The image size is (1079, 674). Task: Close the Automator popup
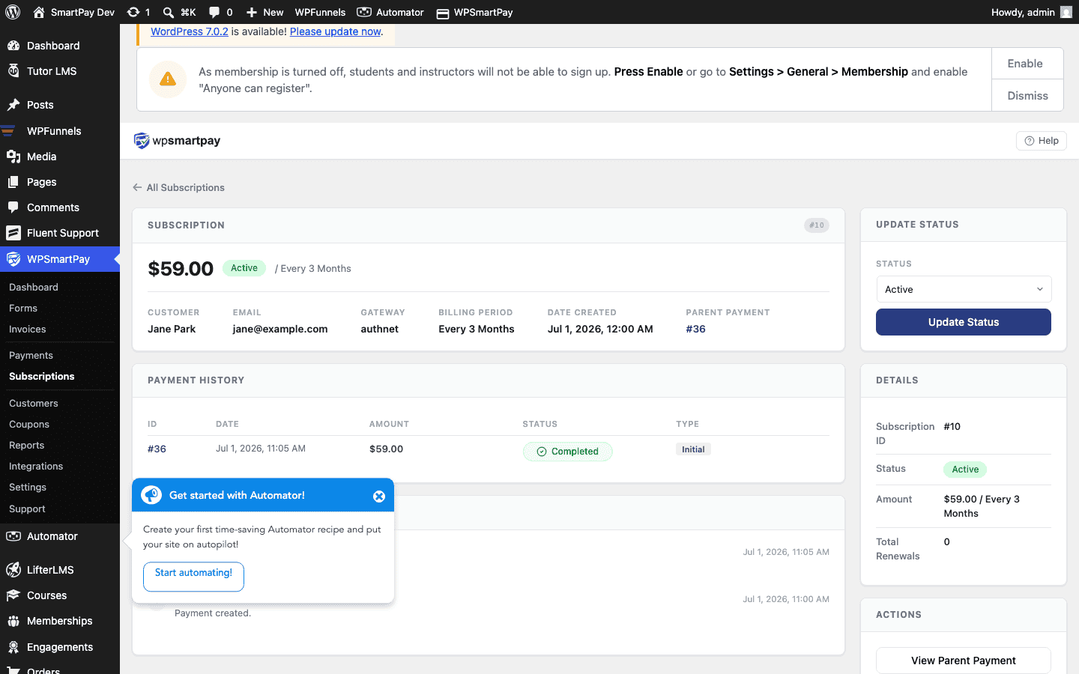pos(379,496)
